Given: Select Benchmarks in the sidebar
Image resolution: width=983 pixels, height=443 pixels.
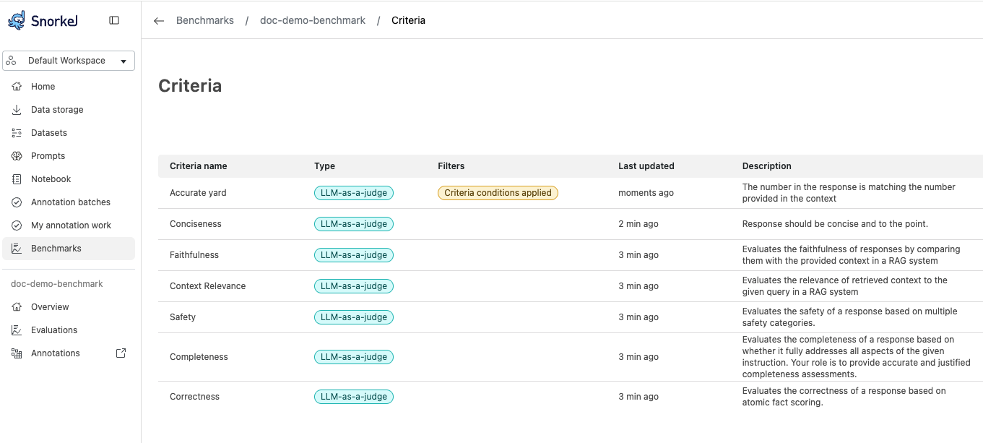Looking at the screenshot, I should coord(56,249).
